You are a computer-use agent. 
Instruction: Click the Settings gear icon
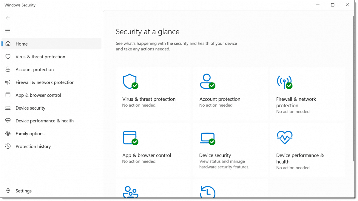point(8,191)
